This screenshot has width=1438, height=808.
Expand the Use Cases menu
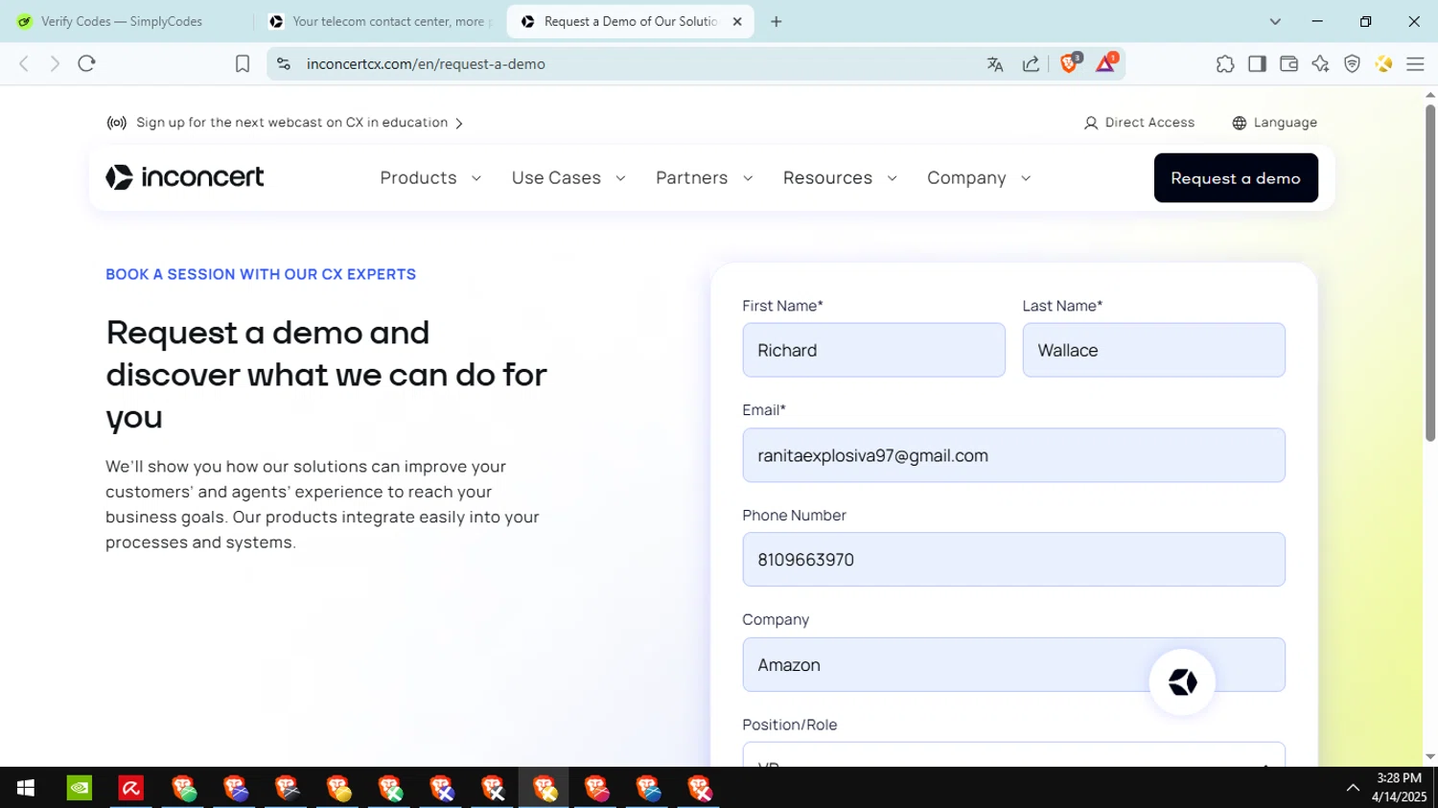point(568,178)
